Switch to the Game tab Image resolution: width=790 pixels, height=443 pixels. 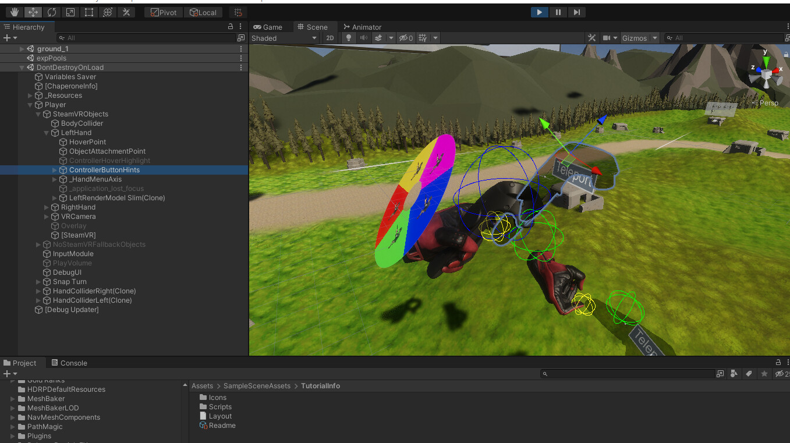coord(270,26)
